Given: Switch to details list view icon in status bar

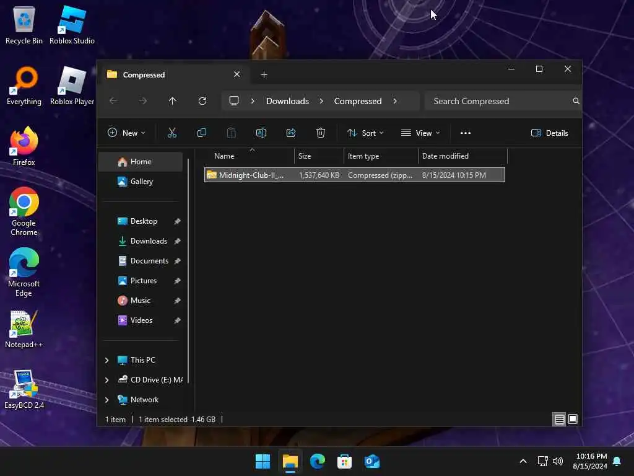Looking at the screenshot, I should click(559, 420).
